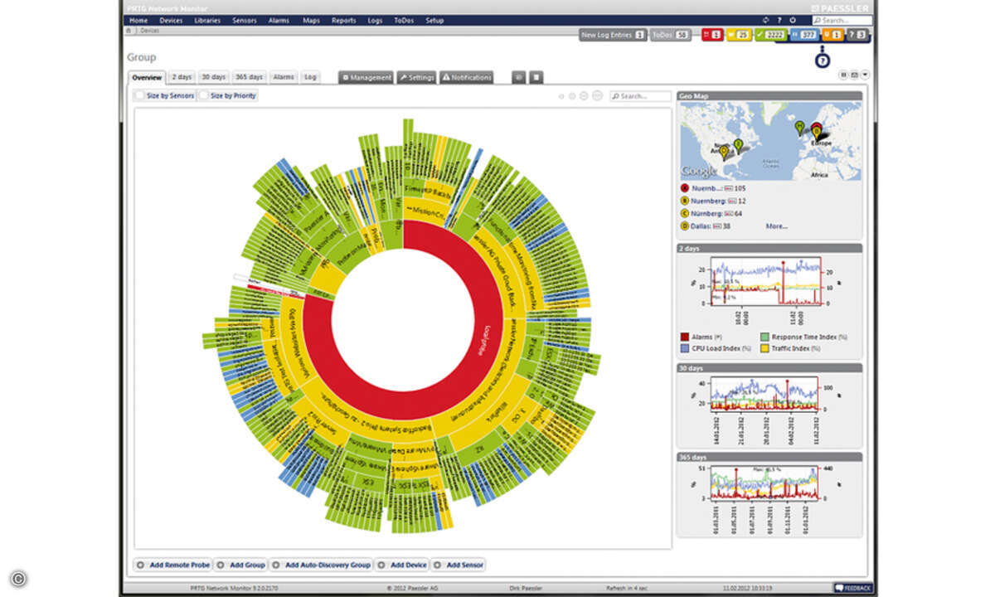Go to Home in the menu bar

tap(138, 20)
